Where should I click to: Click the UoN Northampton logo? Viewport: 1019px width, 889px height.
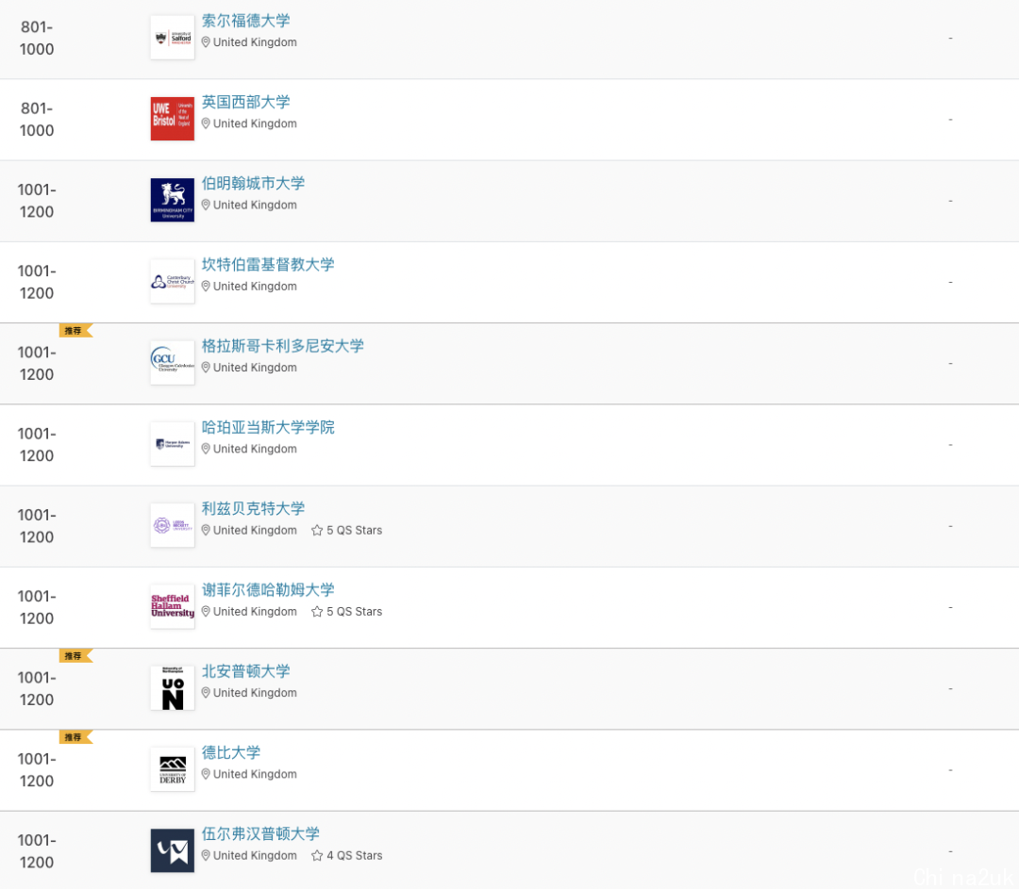(x=173, y=688)
